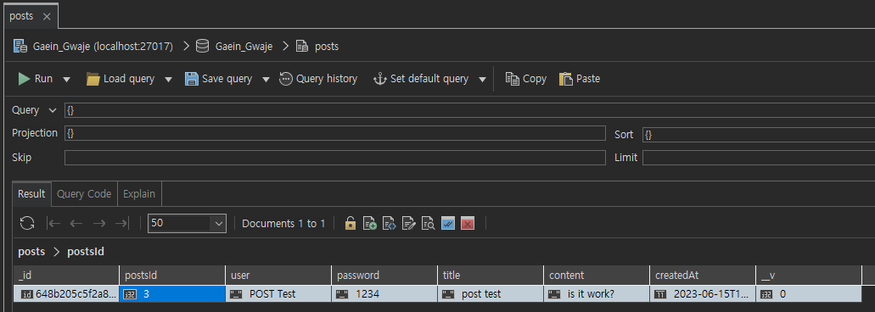Open Query history
The height and width of the screenshot is (312, 875).
click(318, 79)
